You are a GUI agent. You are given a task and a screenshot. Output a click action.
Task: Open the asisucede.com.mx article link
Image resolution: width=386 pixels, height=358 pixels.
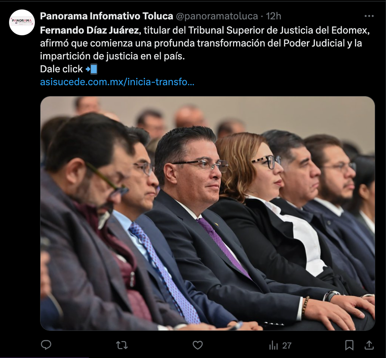click(117, 82)
